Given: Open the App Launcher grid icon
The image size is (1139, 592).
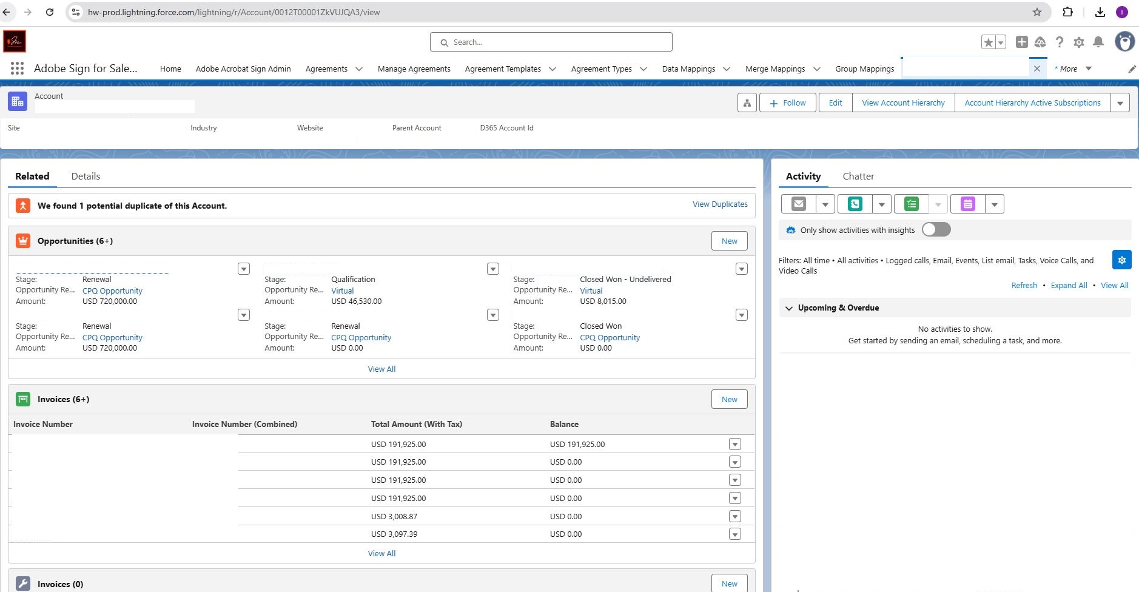Looking at the screenshot, I should click(x=17, y=69).
